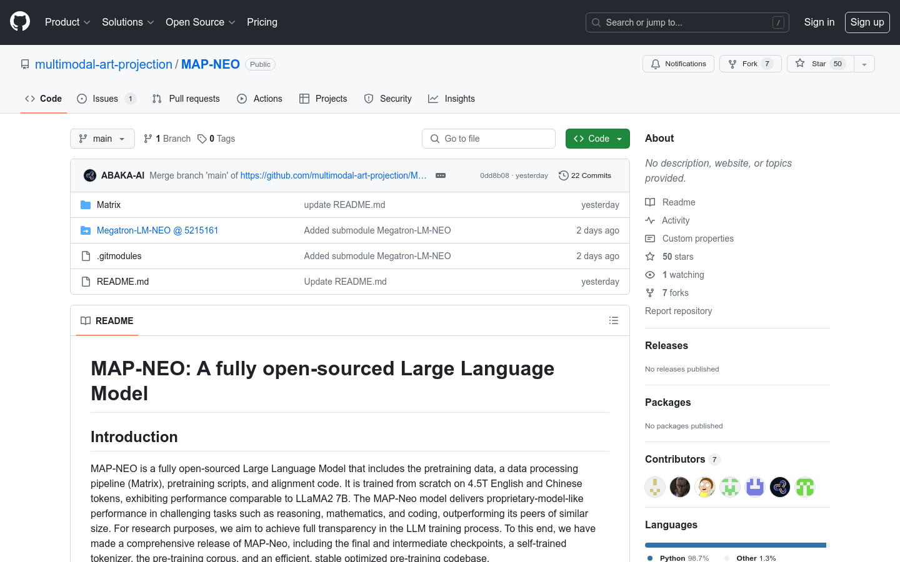Expand the Open Source menu
Screen dimensions: 900x562
tap(200, 22)
